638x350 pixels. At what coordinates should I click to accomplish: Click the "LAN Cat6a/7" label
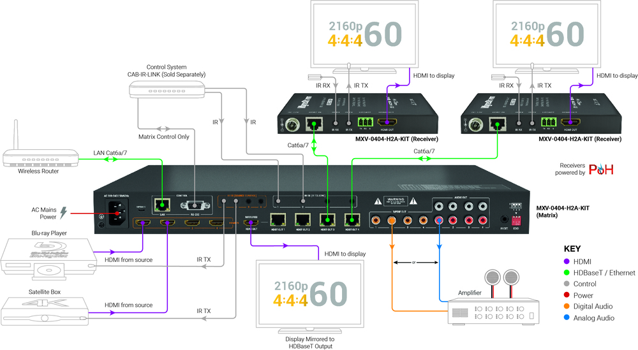click(110, 153)
